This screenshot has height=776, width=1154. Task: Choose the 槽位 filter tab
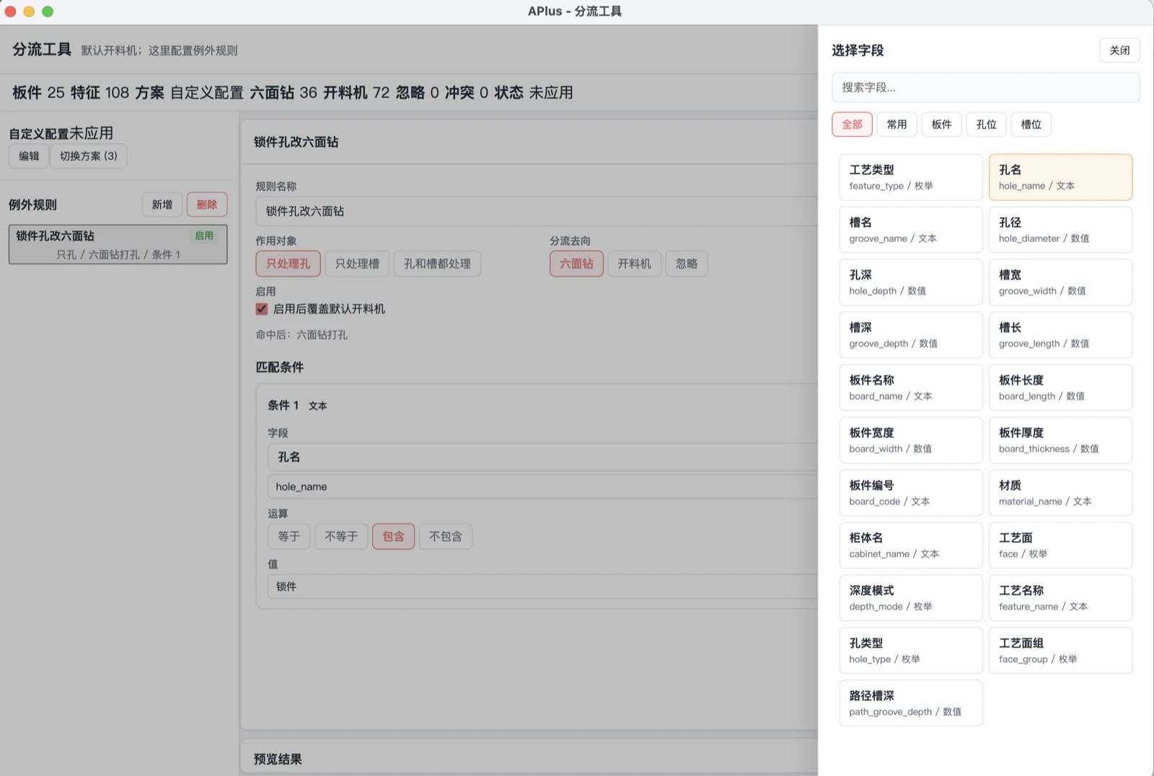pyautogui.click(x=1031, y=125)
